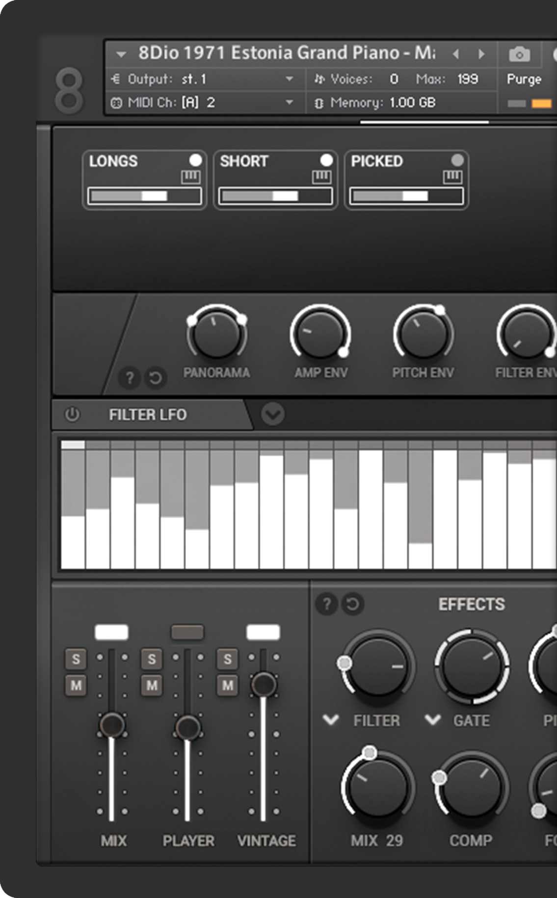Image resolution: width=557 pixels, height=898 pixels.
Task: Click the VINTAGE fader handle
Action: [264, 684]
